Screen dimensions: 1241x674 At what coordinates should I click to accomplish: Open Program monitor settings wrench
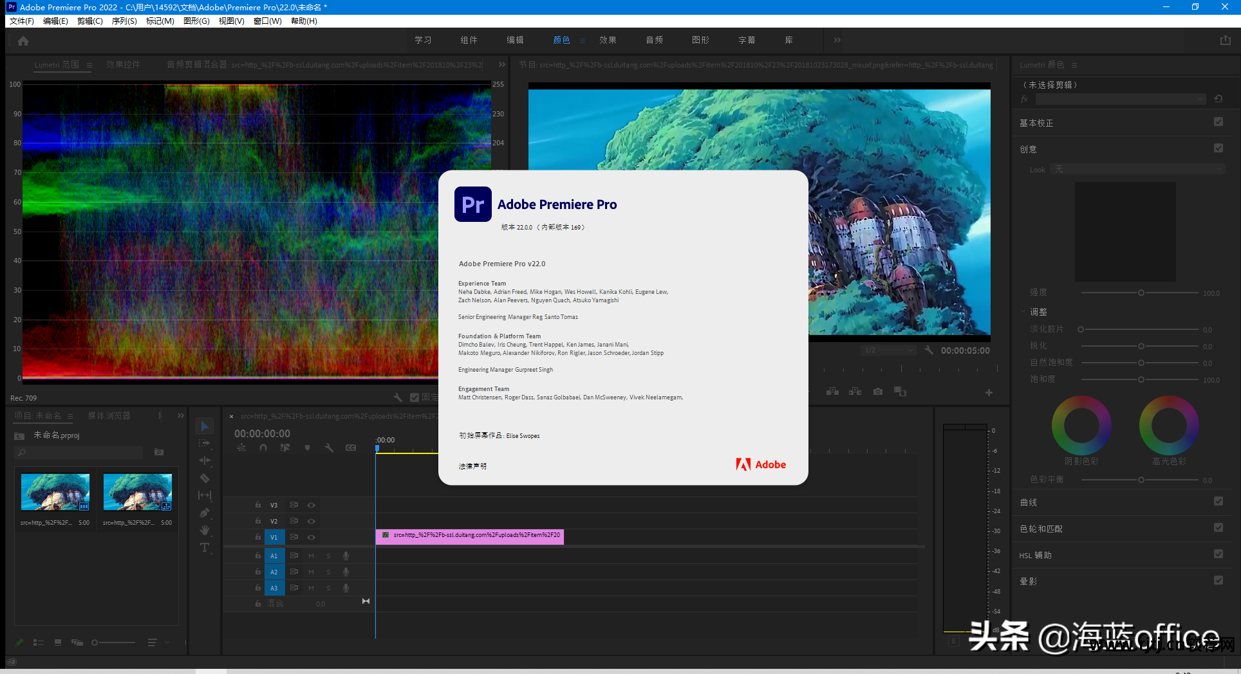[x=929, y=351]
